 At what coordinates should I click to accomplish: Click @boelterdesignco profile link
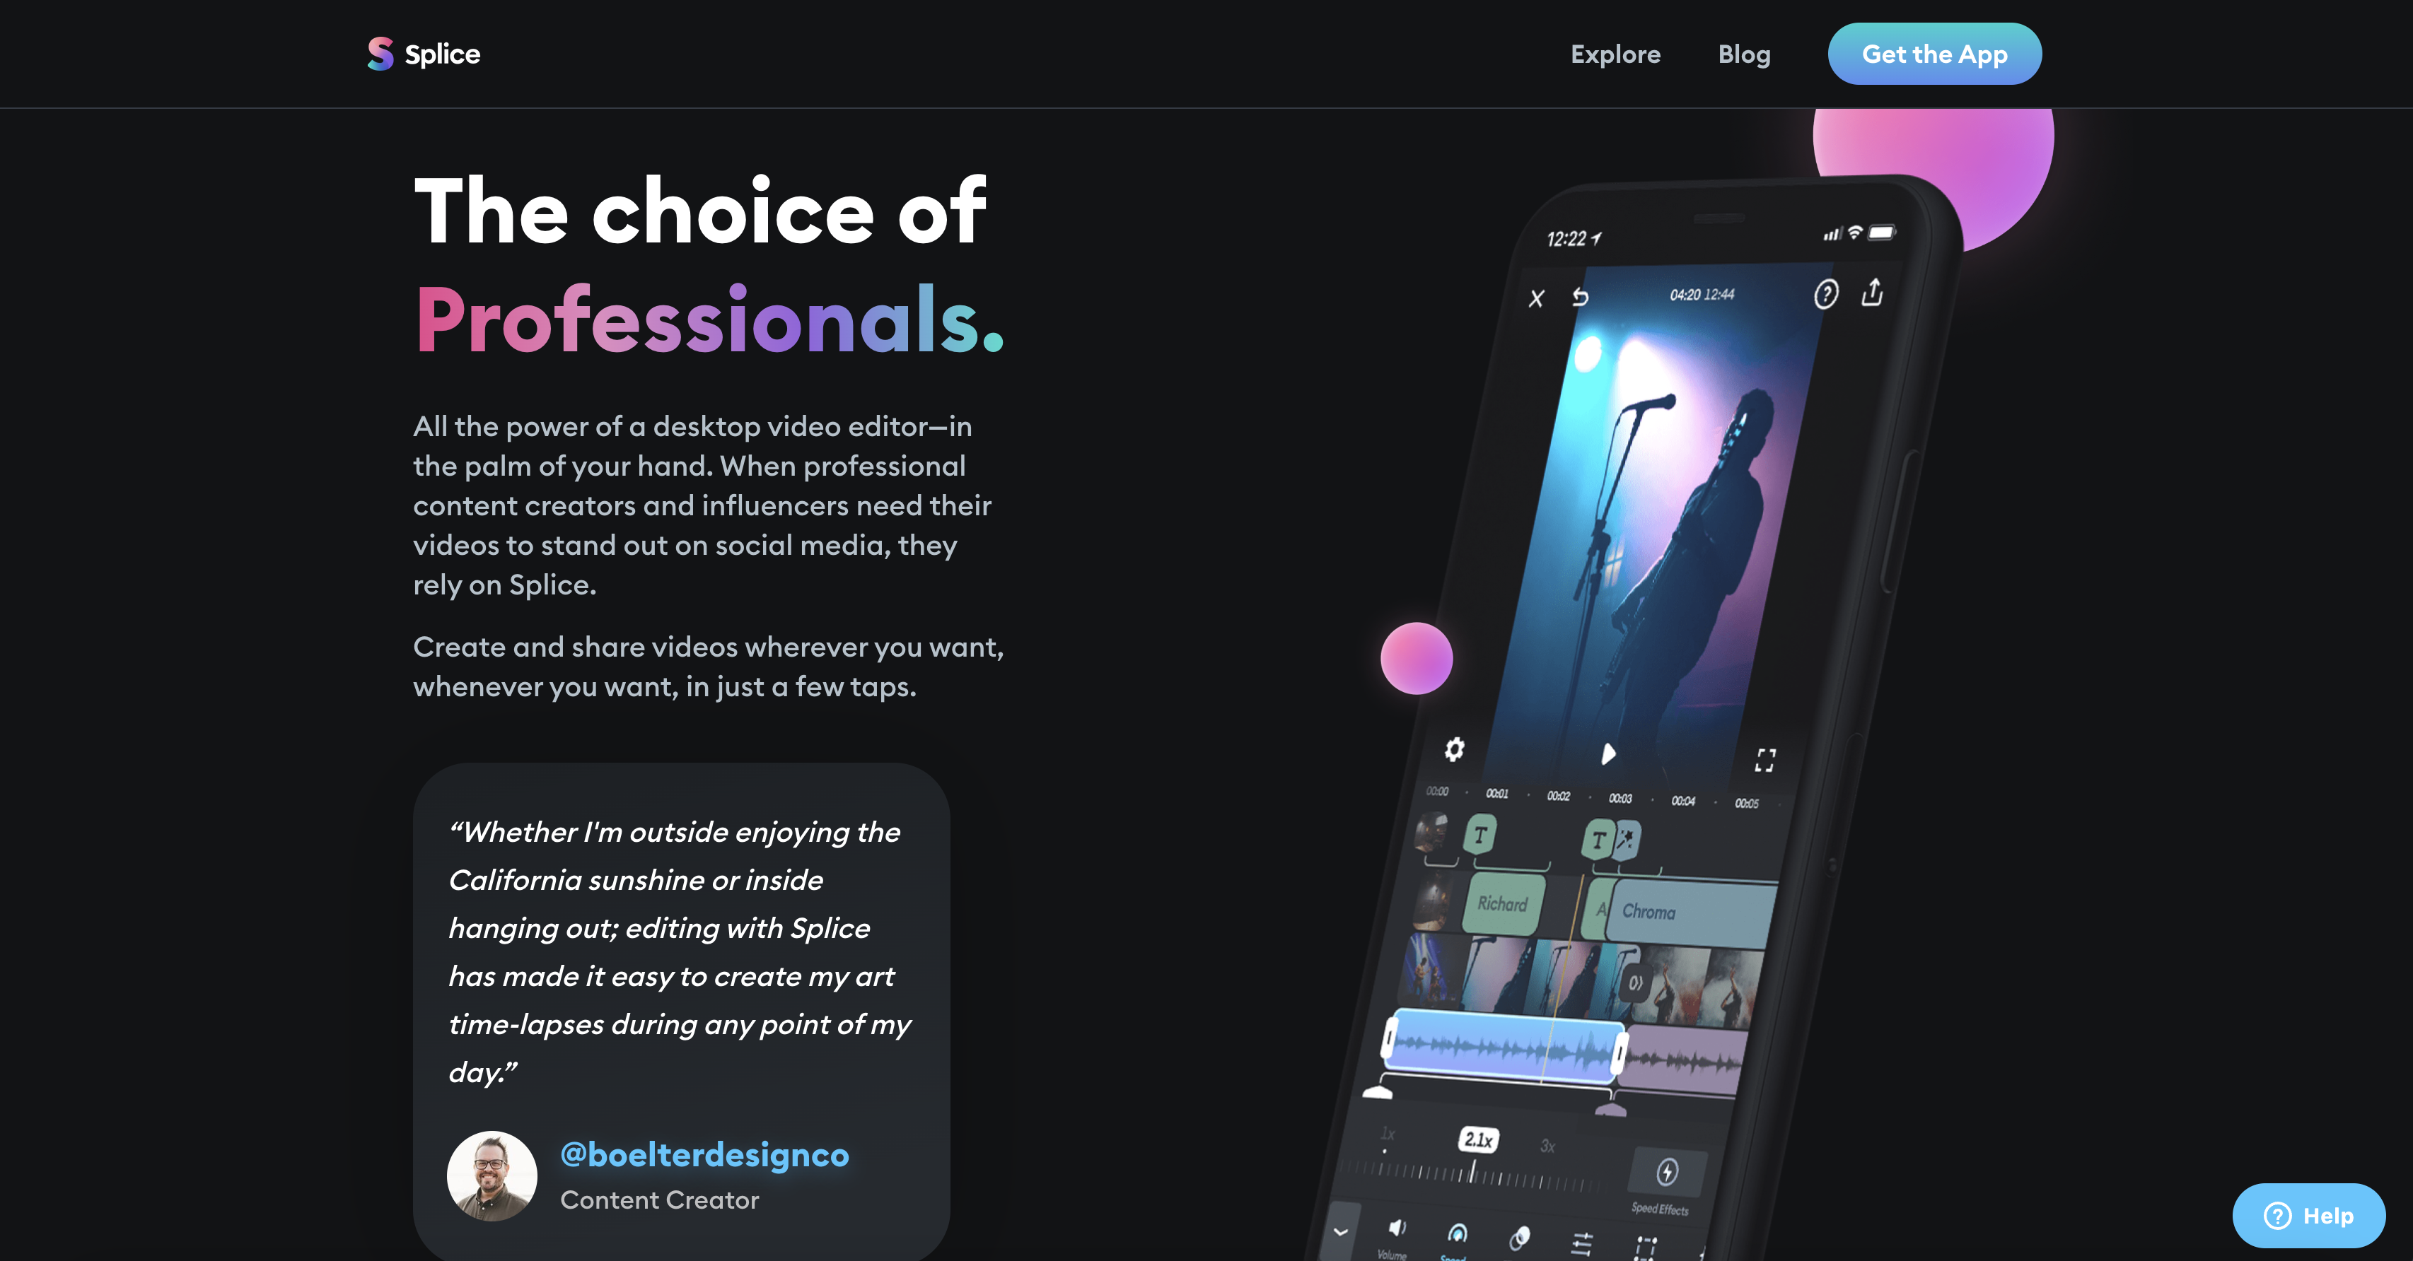pyautogui.click(x=704, y=1151)
